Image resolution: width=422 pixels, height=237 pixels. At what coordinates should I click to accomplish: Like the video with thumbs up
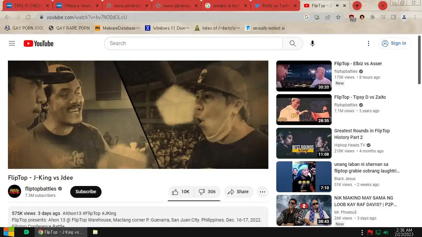[x=181, y=192]
